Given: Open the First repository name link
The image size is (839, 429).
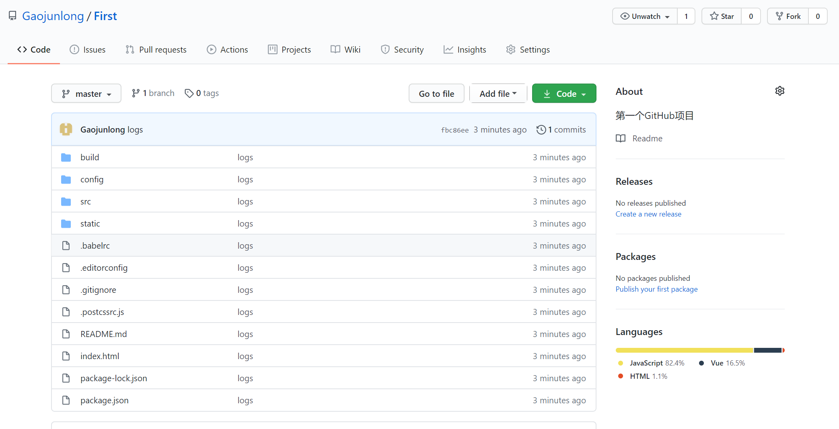Looking at the screenshot, I should pyautogui.click(x=105, y=16).
